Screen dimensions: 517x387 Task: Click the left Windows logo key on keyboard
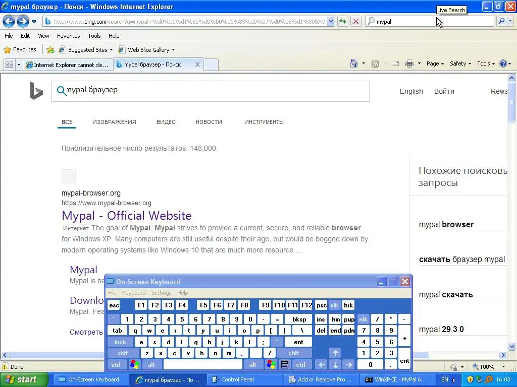click(x=134, y=365)
